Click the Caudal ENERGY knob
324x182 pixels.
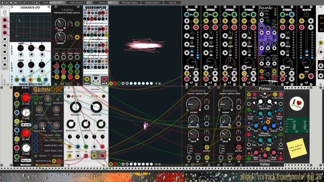pyautogui.click(x=60, y=37)
